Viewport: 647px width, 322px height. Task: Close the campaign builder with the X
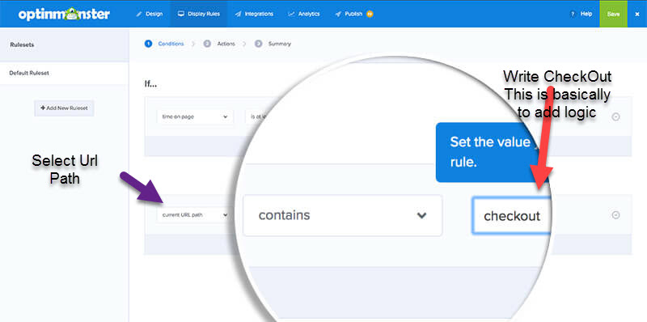pos(637,14)
